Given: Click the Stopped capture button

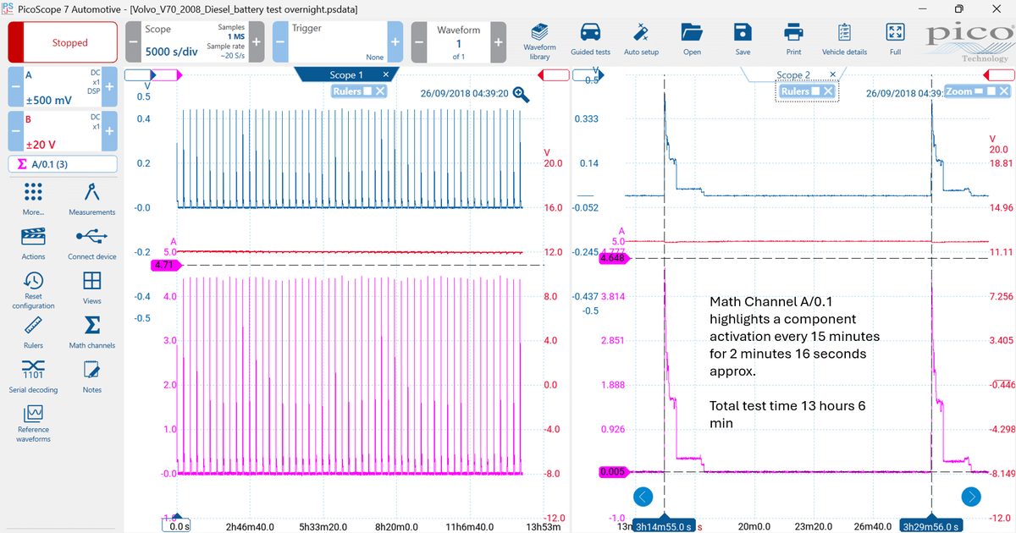Looking at the screenshot, I should click(x=62, y=42).
